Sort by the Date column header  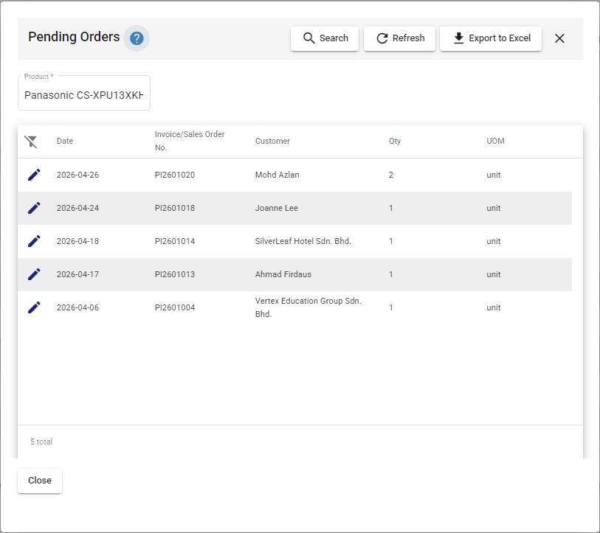pos(65,141)
